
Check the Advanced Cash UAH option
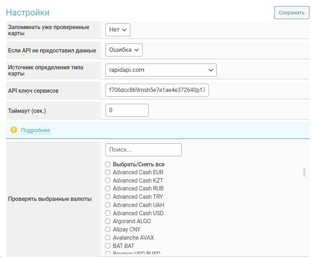(108, 205)
